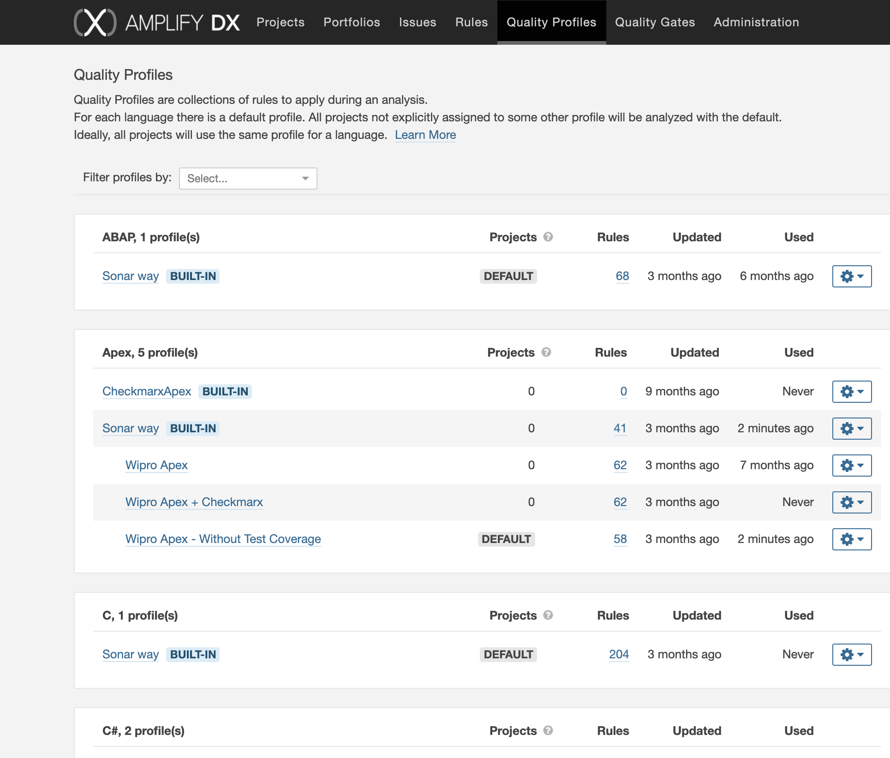This screenshot has height=758, width=890.
Task: Open gear menu for ABAP Sonar way
Action: pyautogui.click(x=852, y=276)
